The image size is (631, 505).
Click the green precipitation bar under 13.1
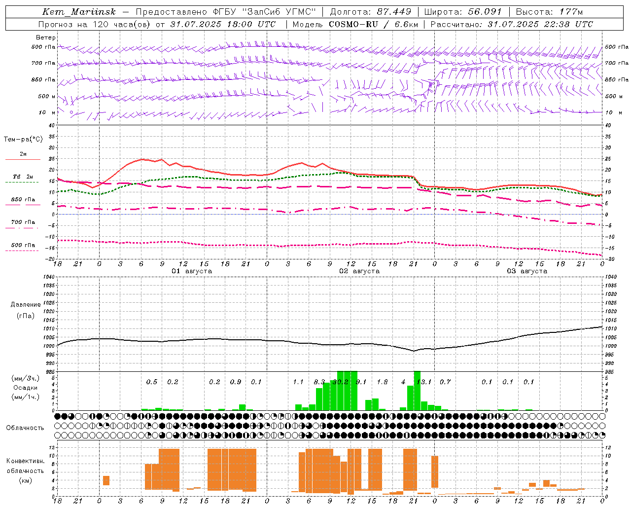tap(417, 391)
